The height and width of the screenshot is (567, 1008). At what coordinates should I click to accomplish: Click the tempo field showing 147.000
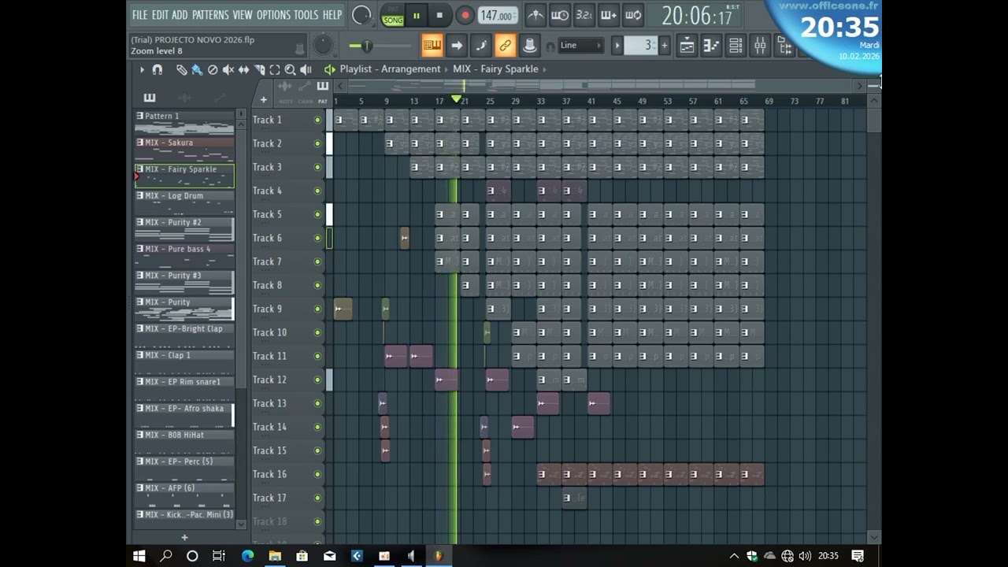pyautogui.click(x=498, y=16)
